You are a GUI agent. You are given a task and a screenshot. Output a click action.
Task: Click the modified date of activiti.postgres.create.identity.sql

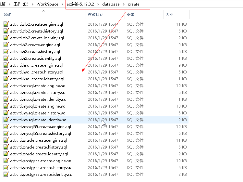click(x=103, y=175)
